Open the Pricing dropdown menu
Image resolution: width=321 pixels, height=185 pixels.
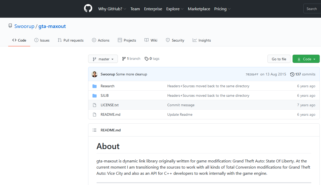click(x=222, y=9)
